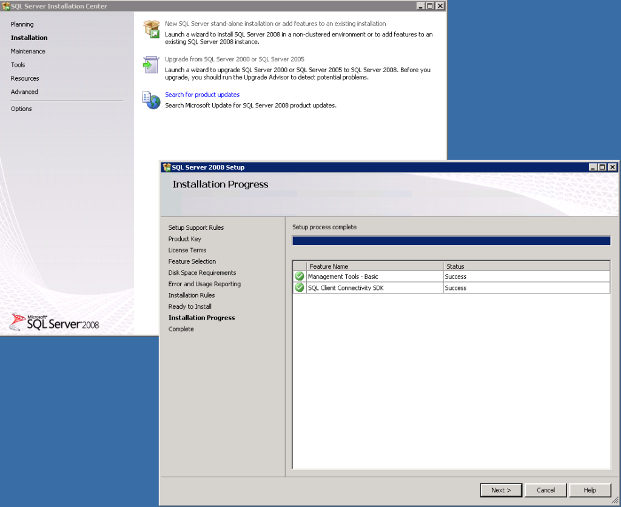Click the Installation Center title bar icon
This screenshot has width=621, height=507.
tap(6, 5)
